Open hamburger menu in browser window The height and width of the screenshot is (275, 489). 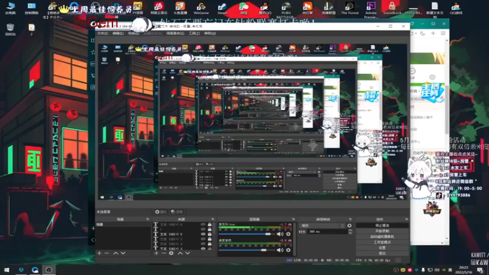tap(443, 34)
